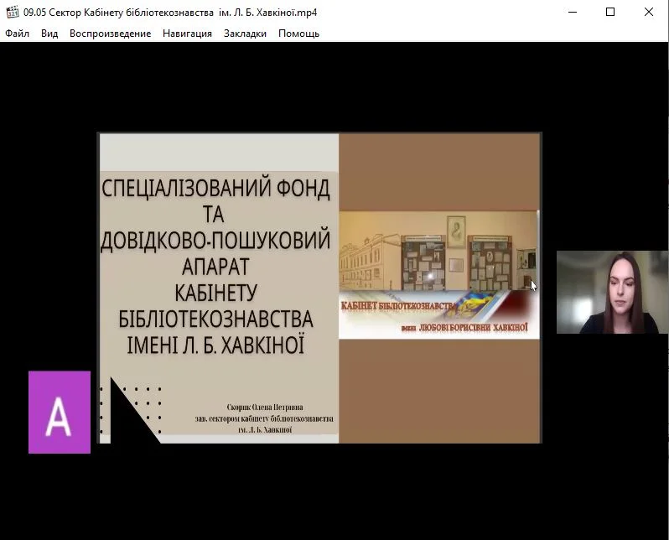Click the brown panel above the banner

[x=439, y=172]
